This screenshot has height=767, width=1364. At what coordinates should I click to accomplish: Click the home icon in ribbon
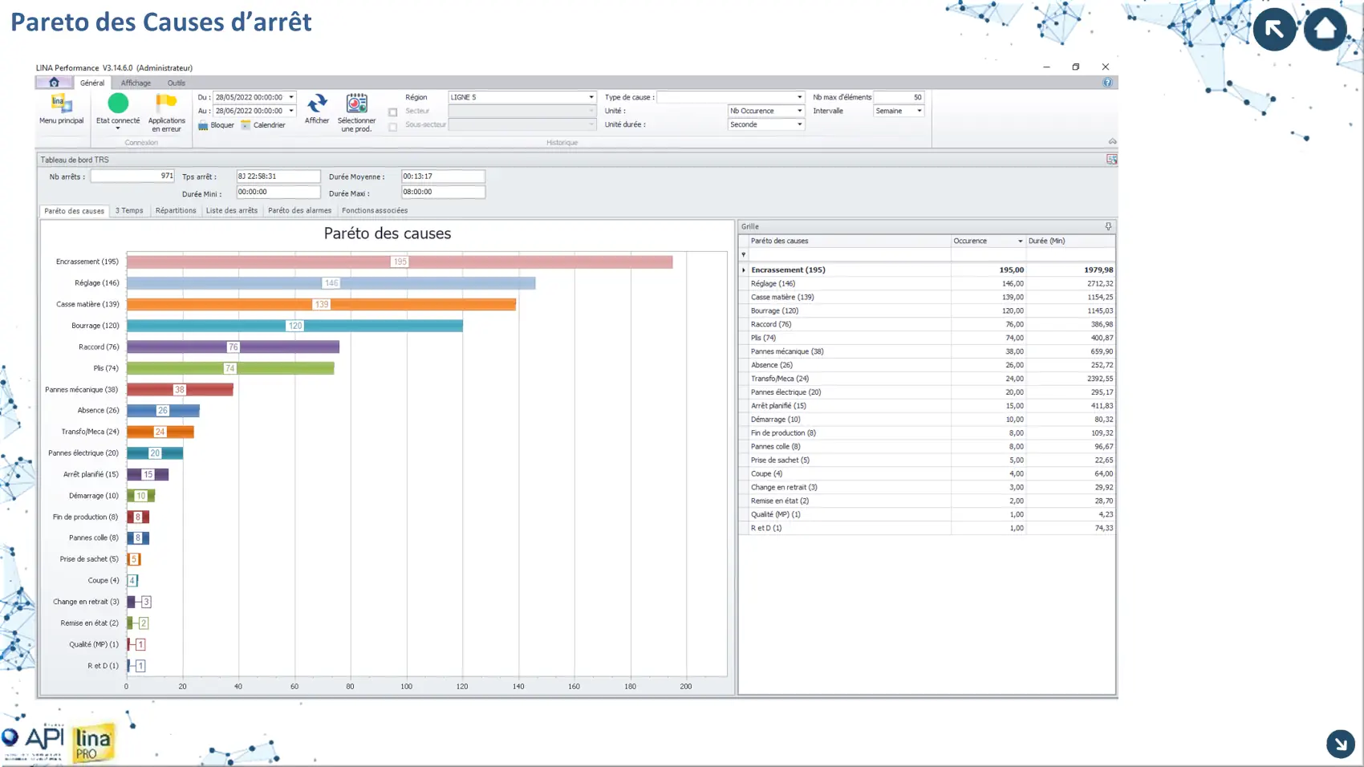pyautogui.click(x=55, y=83)
